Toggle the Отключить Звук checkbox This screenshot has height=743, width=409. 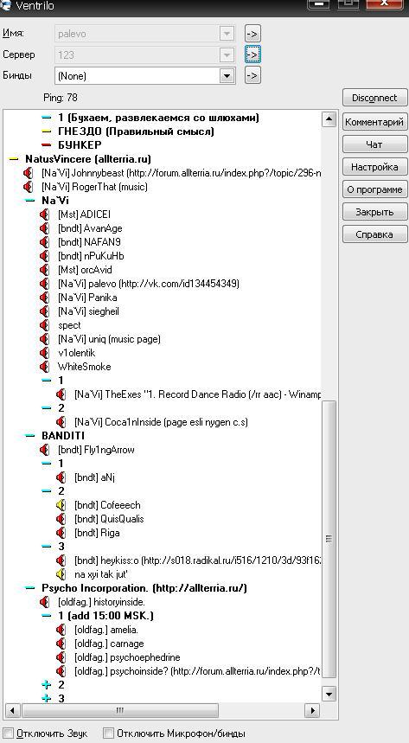point(8,733)
